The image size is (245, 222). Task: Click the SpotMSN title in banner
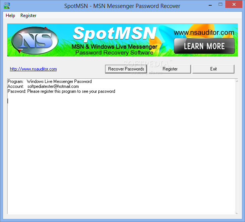click(x=115, y=34)
